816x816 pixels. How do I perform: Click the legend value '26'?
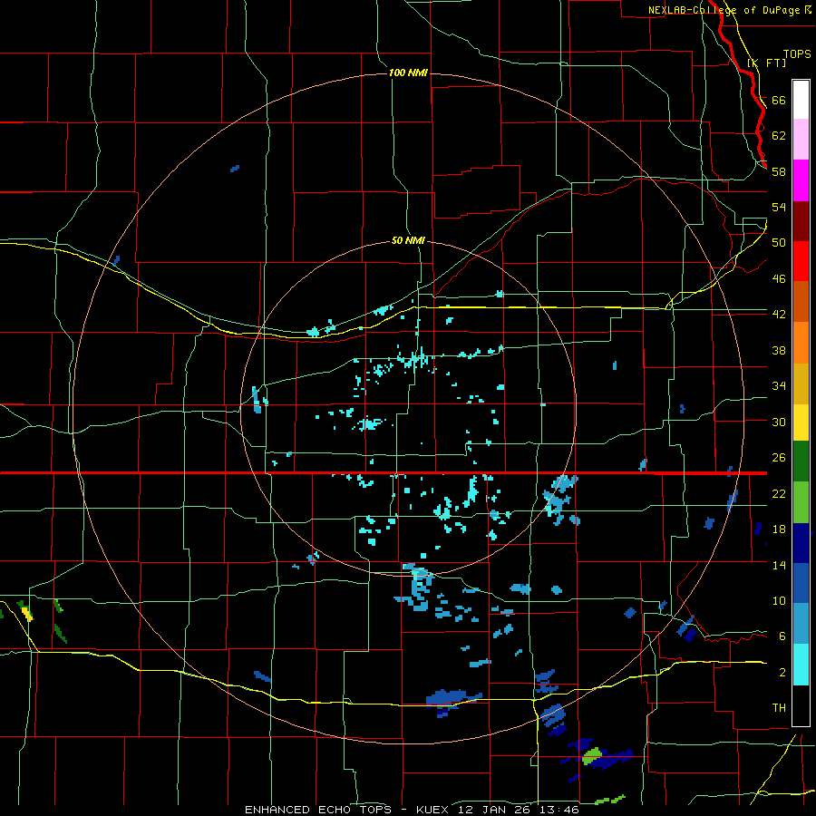pos(779,458)
